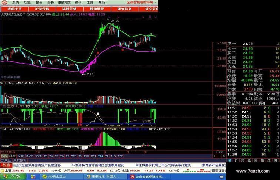The image size is (280, 180).
Task: Switch indicator to T22
Action: click(x=120, y=156)
